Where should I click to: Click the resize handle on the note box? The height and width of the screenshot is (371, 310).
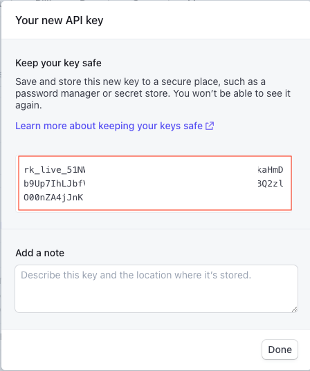pos(294,309)
